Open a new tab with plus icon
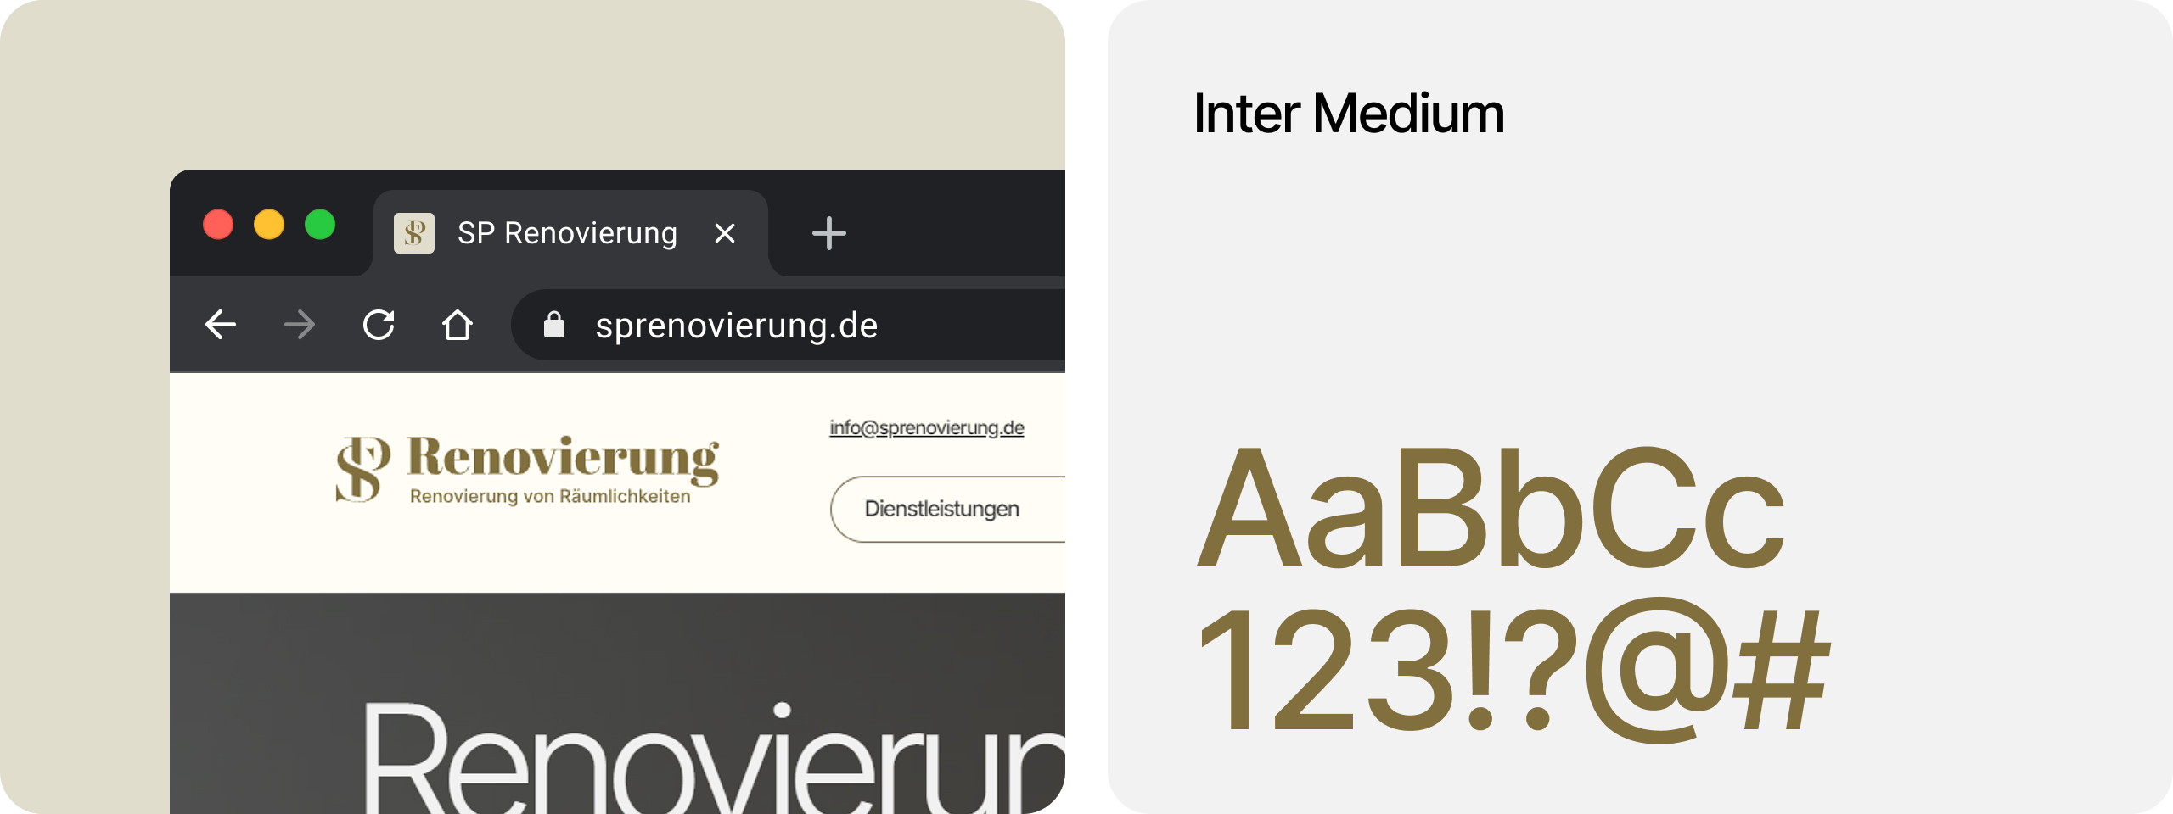The height and width of the screenshot is (814, 2173). click(x=828, y=233)
